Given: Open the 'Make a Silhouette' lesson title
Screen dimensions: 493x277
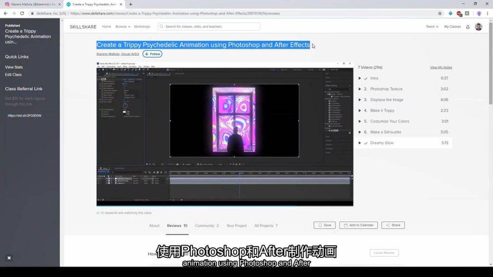Looking at the screenshot, I should click(386, 132).
